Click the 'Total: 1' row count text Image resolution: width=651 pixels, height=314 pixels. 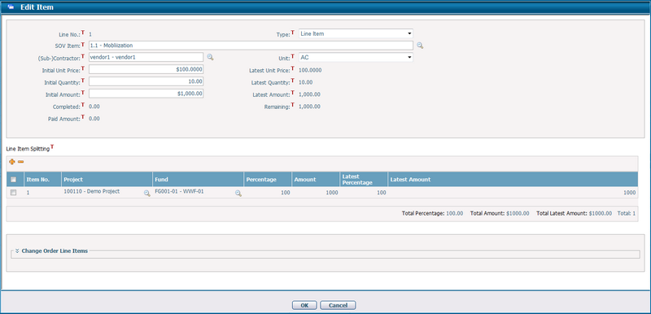coord(627,214)
